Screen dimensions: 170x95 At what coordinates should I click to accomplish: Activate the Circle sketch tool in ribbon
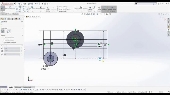point(20,7)
